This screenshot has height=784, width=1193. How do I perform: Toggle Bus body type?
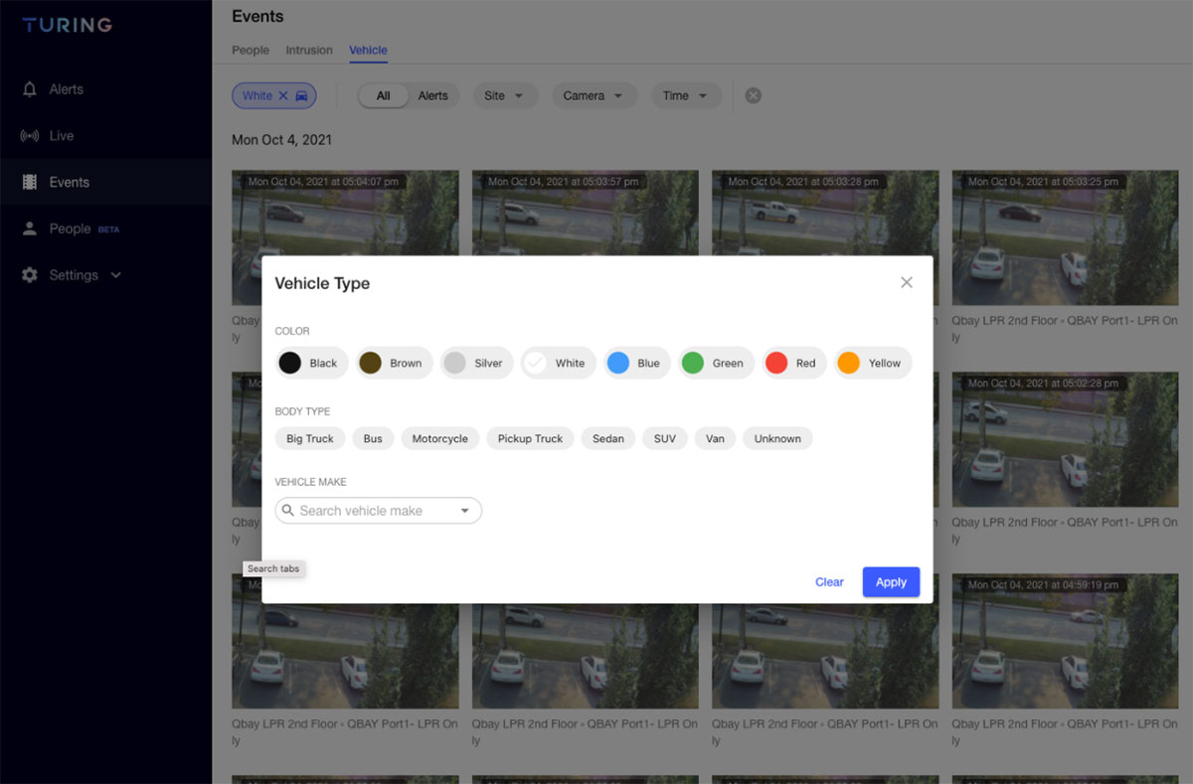[x=373, y=438]
